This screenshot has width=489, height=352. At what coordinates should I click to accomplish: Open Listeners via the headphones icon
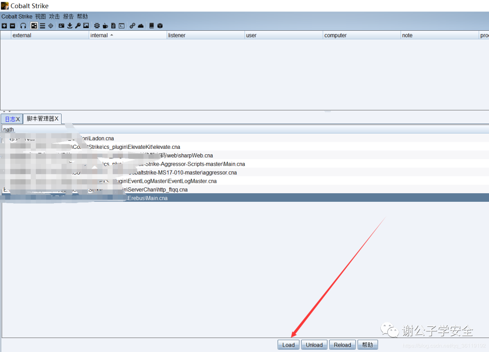pyautogui.click(x=23, y=26)
